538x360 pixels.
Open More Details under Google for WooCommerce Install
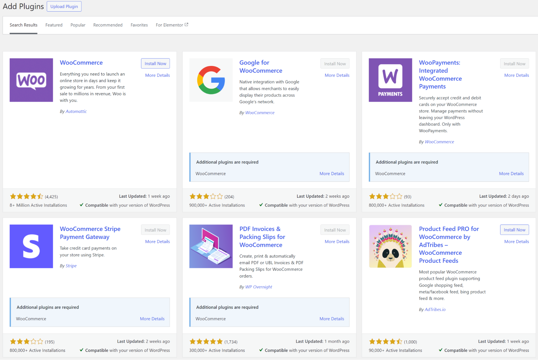click(x=337, y=75)
